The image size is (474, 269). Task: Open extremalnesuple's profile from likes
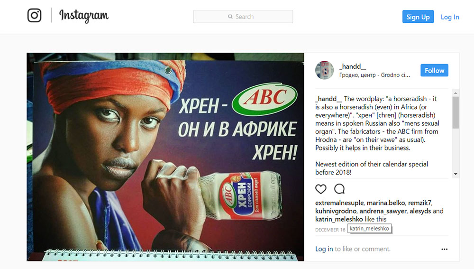pos(339,203)
